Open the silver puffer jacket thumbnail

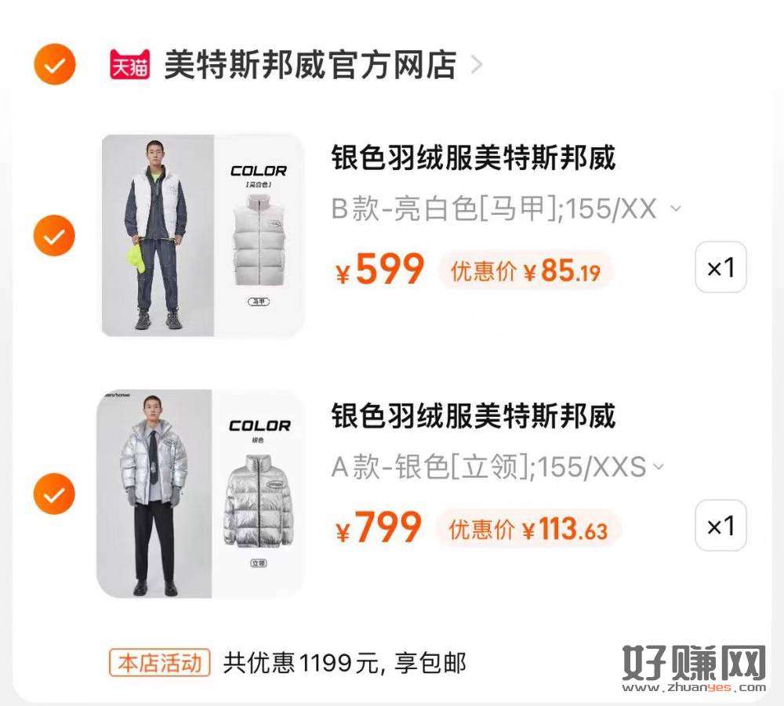click(201, 493)
